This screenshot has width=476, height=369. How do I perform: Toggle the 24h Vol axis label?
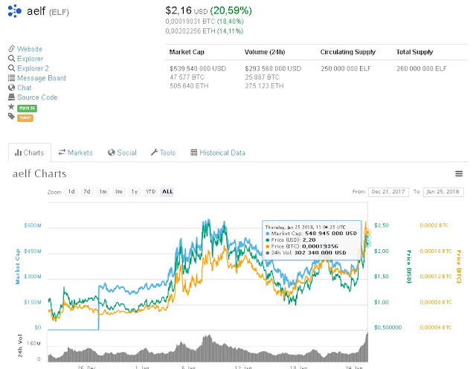point(20,345)
